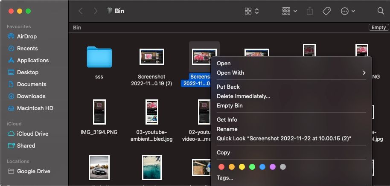The image size is (390, 186).
Task: Click the Bin trash icon in title bar
Action: click(109, 11)
